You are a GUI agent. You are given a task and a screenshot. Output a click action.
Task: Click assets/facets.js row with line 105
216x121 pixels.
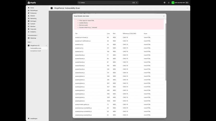pyautogui.click(x=119, y=66)
